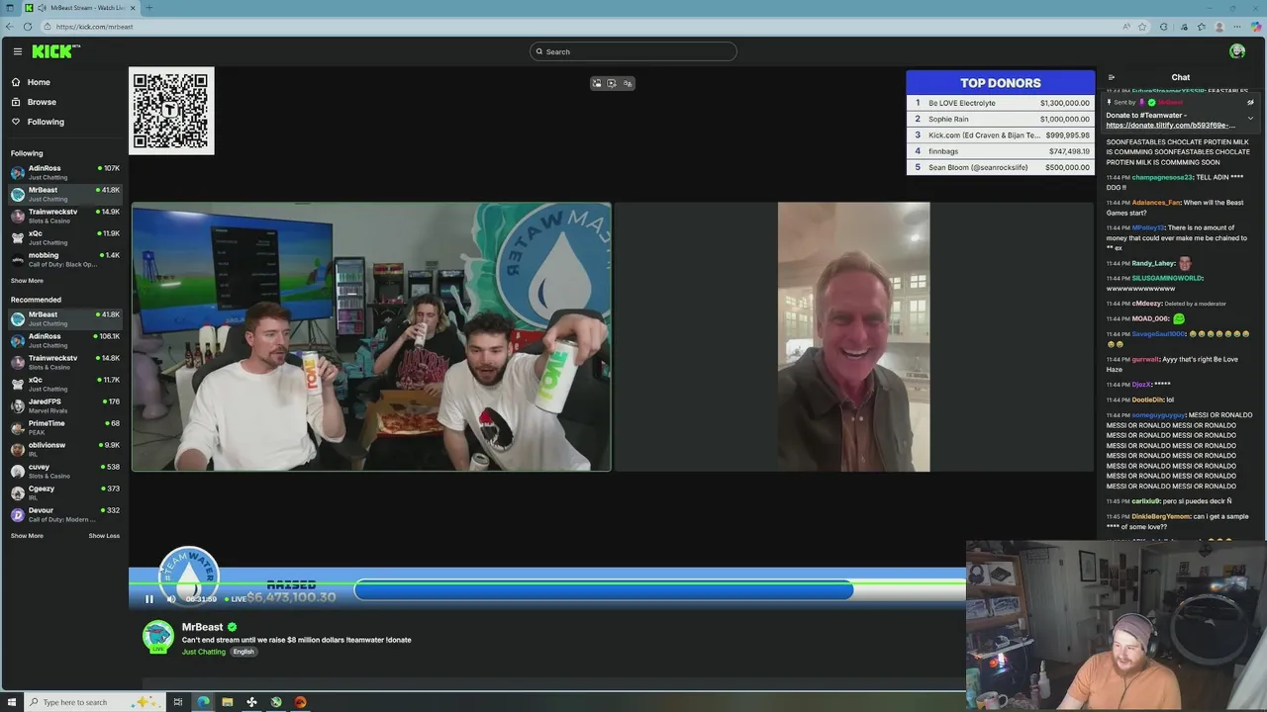Open File Explorer from taskbar
The width and height of the screenshot is (1267, 712).
pos(228,702)
